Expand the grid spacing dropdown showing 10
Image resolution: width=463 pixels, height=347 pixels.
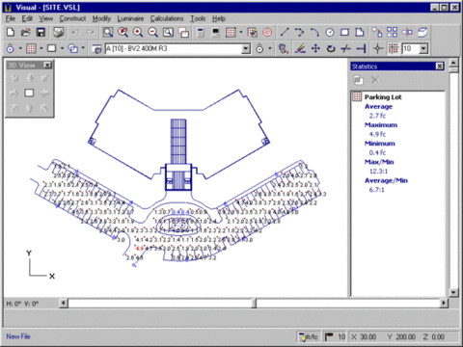pyautogui.click(x=423, y=49)
